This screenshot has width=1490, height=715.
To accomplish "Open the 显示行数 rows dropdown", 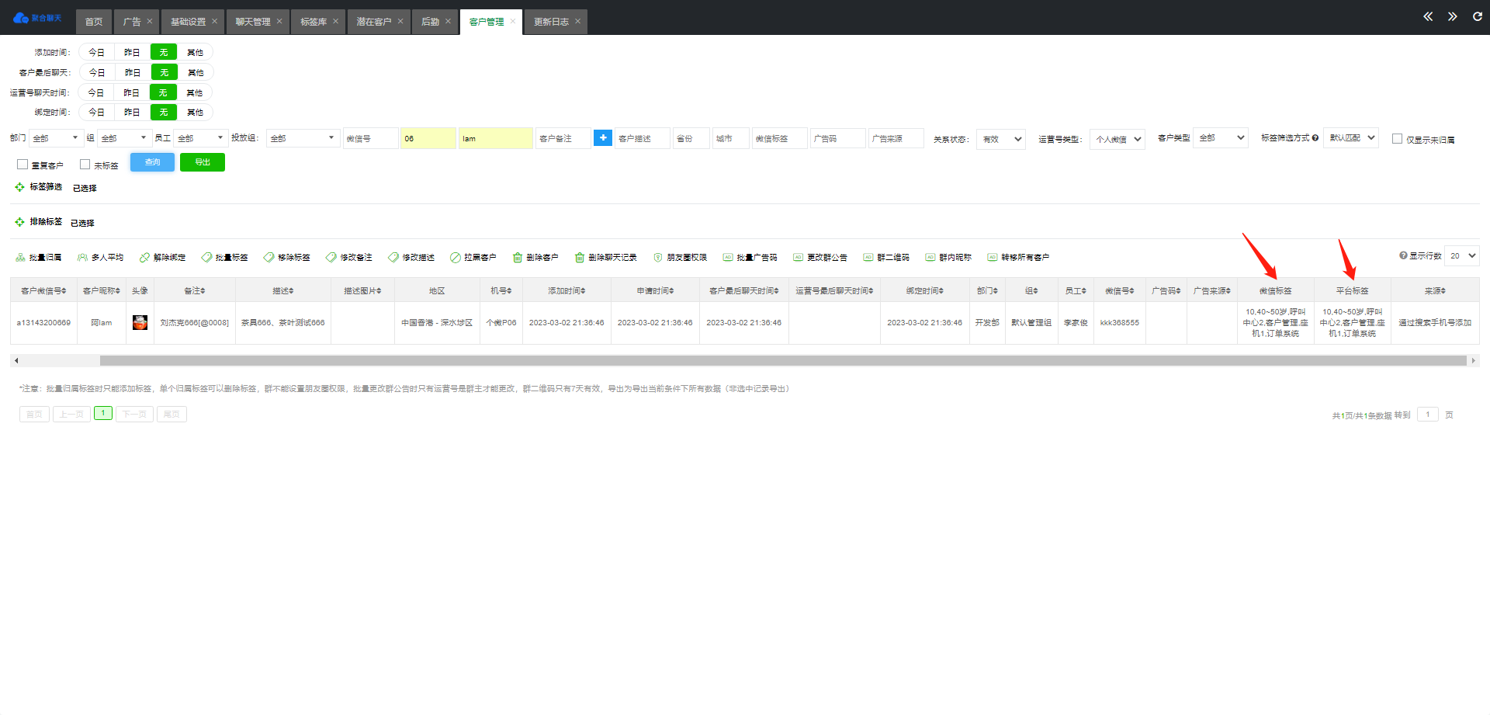I will [1462, 256].
